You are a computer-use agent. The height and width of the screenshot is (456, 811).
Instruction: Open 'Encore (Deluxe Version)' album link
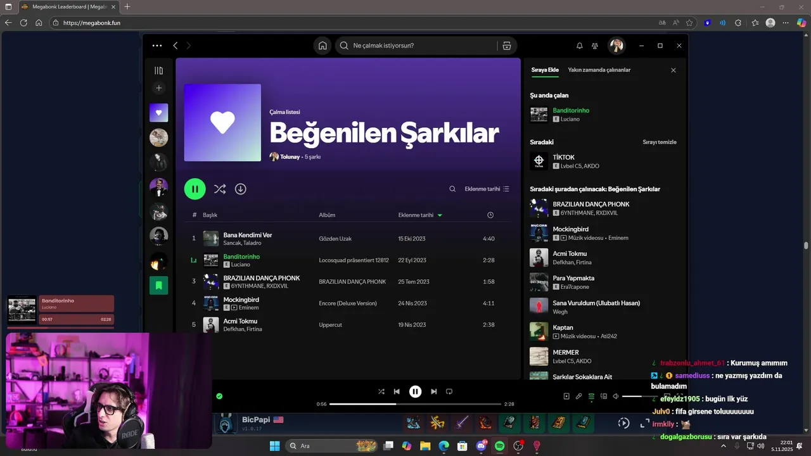tap(348, 303)
